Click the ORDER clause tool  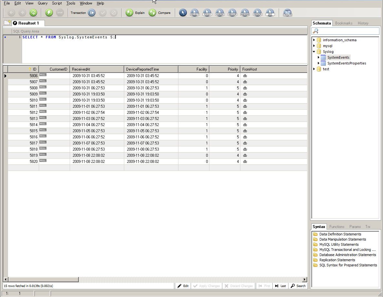257,13
